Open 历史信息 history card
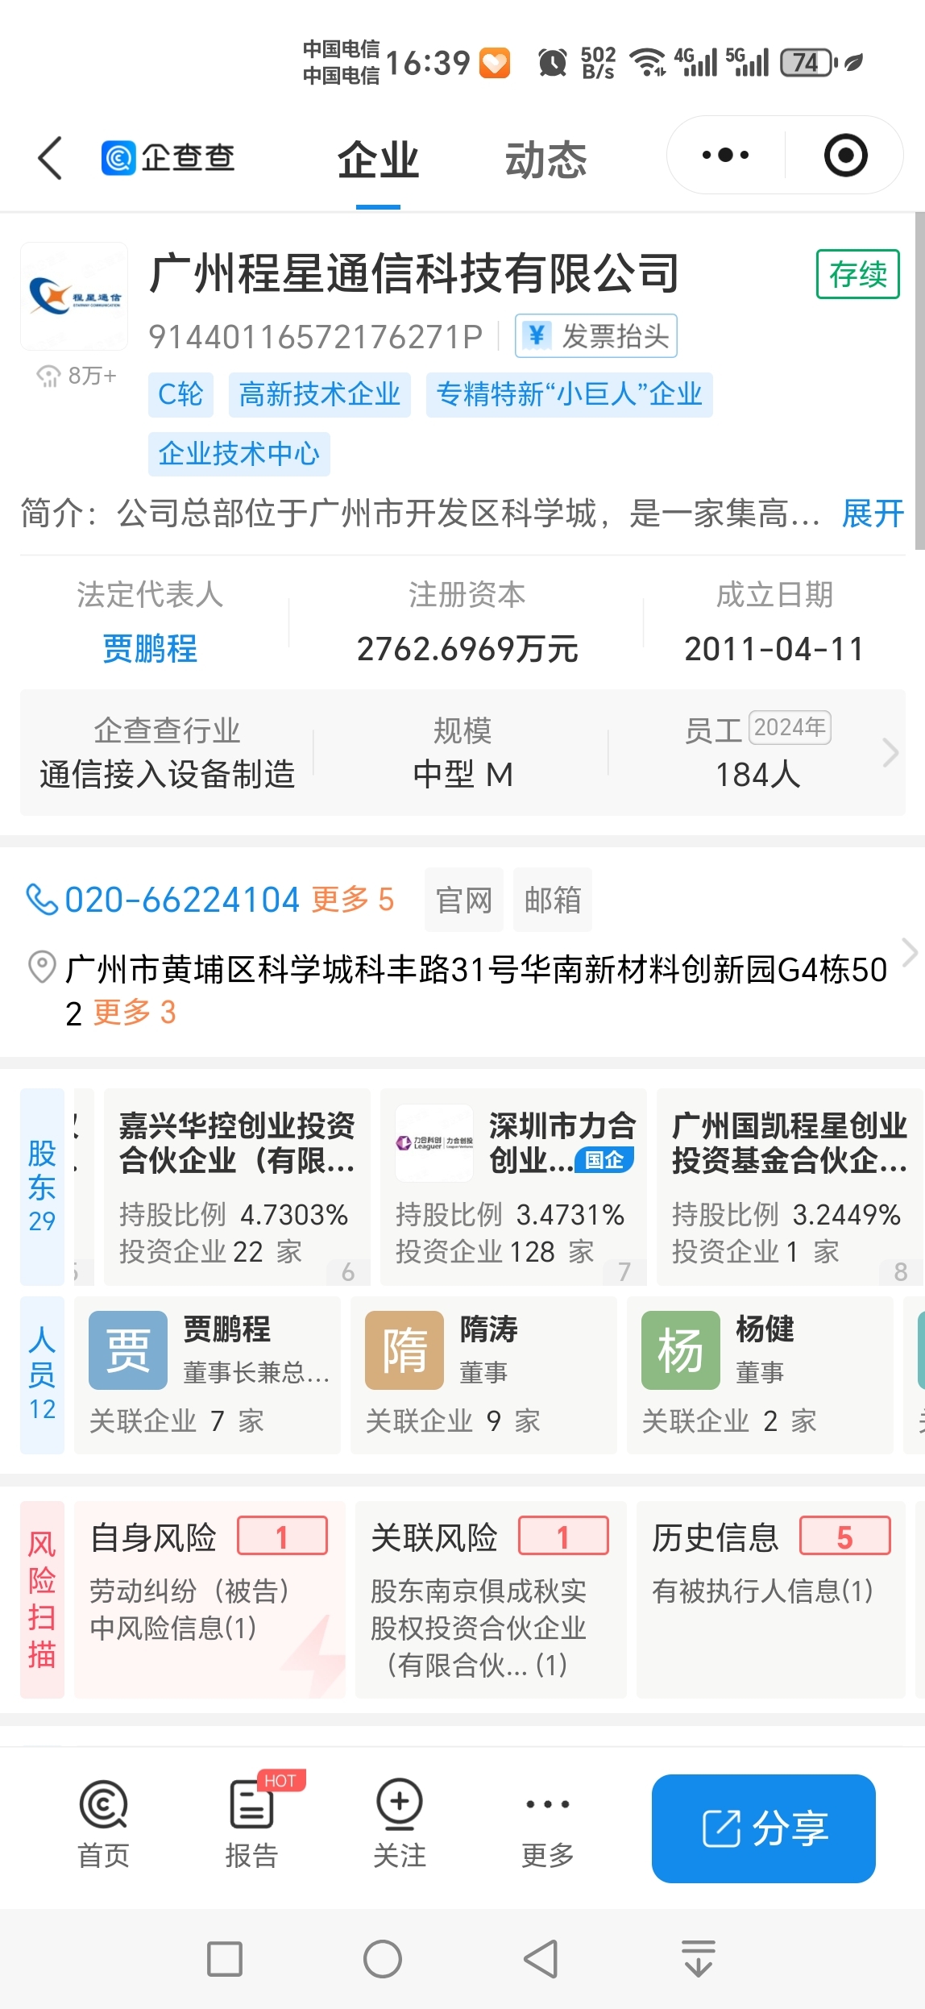The height and width of the screenshot is (2009, 925). [771, 1599]
